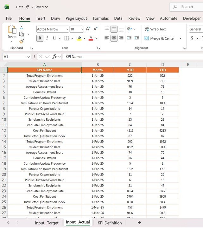Click the Increase Font Size icon
This screenshot has width=203, height=228.
(x=88, y=29)
